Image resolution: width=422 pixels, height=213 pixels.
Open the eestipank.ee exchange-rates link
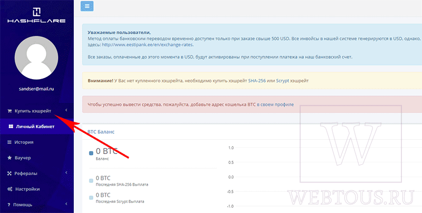pos(147,45)
